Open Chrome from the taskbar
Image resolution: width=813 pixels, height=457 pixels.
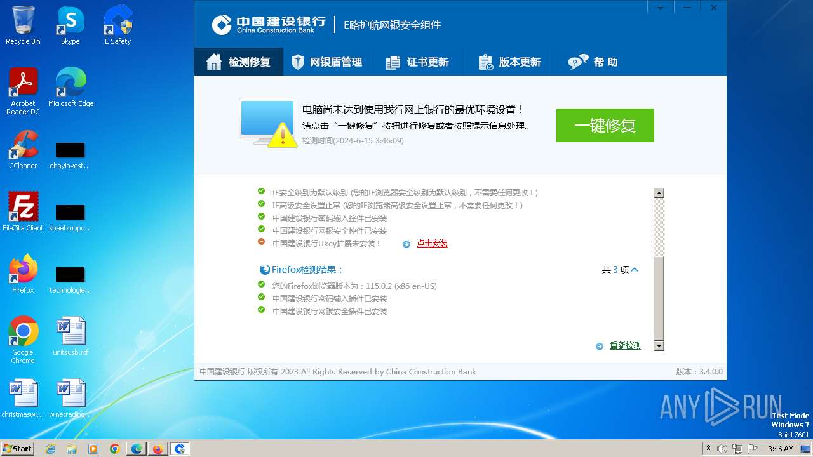click(x=115, y=449)
